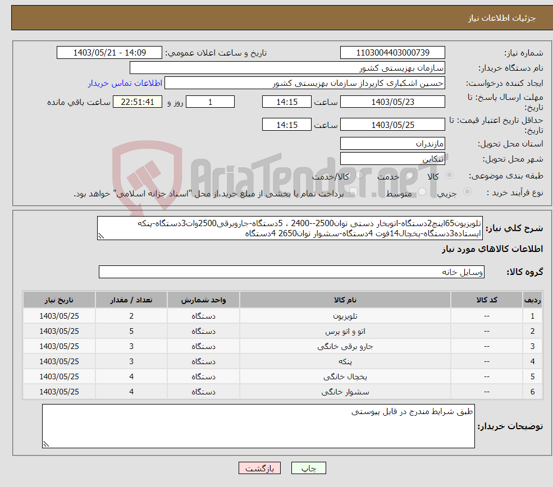Click the remaining time field 22:51:41
This screenshot has height=487, width=553.
click(x=138, y=102)
